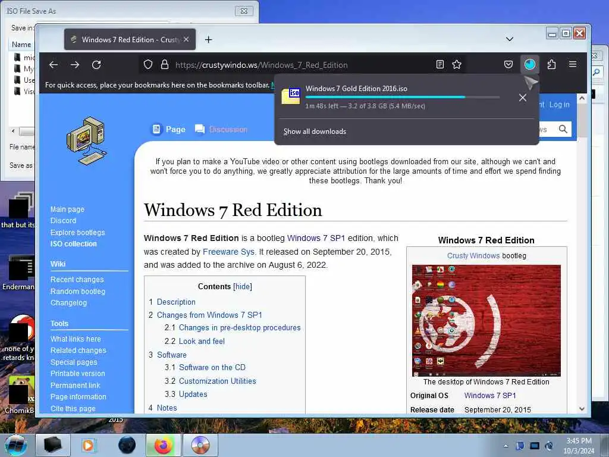Open the Windows Start orb
609x457 pixels.
click(16, 445)
